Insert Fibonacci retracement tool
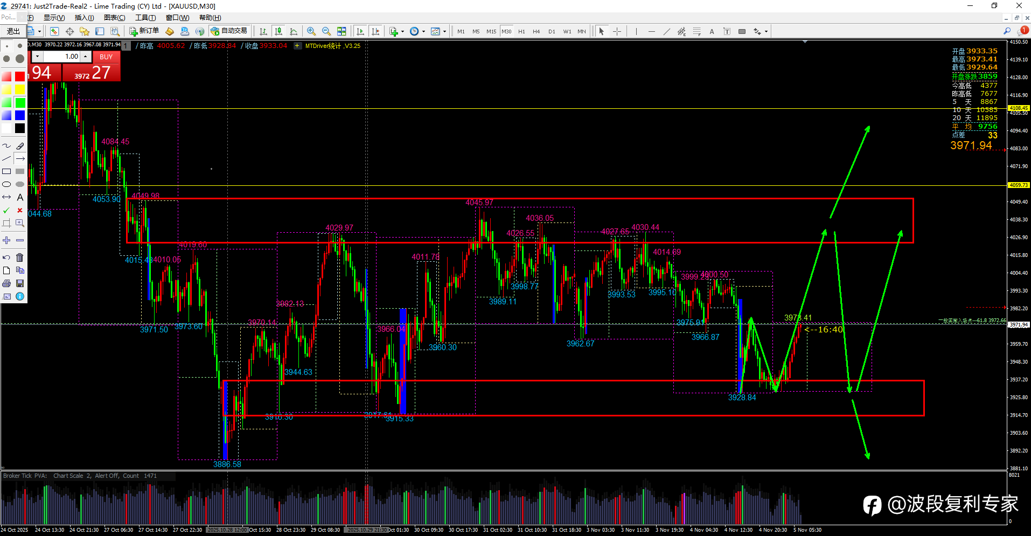Viewport: 1031px width, 536px height. point(697,31)
